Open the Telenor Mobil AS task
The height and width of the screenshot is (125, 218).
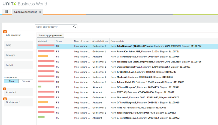point(127,82)
